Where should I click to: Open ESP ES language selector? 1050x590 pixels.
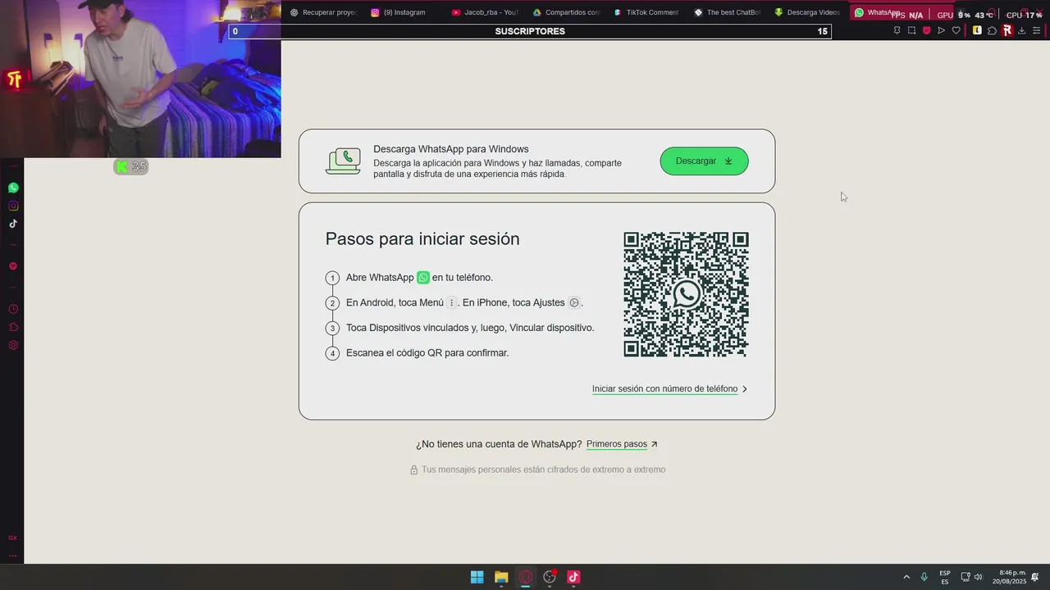pyautogui.click(x=945, y=577)
